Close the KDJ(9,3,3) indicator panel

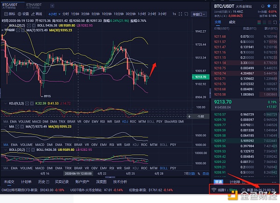click(x=32, y=103)
